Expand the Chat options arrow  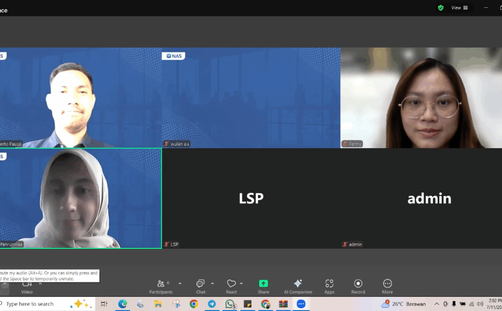pos(212,284)
